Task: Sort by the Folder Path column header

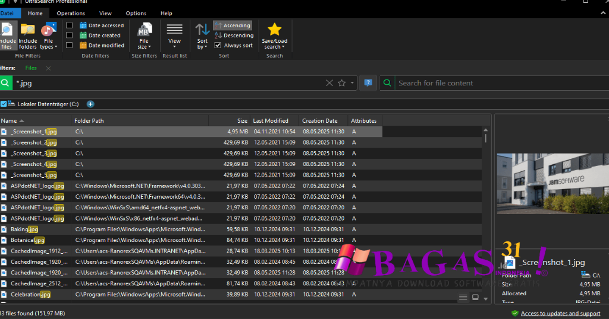Action: (x=140, y=121)
